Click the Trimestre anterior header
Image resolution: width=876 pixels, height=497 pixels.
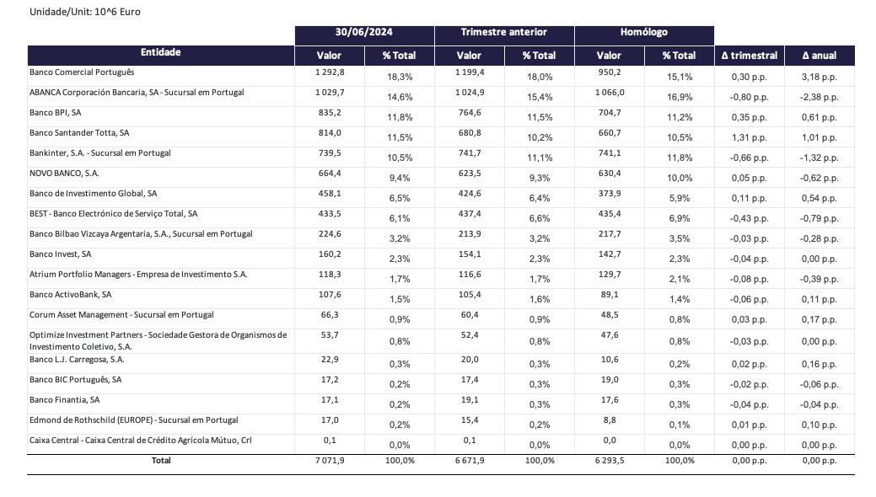(x=503, y=33)
